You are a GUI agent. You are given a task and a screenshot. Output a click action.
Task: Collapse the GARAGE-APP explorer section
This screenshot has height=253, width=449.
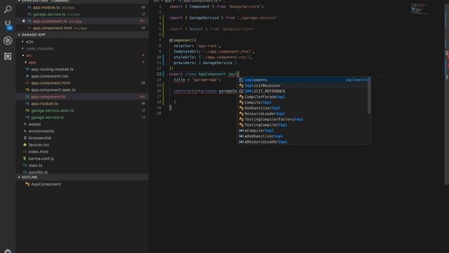coord(82,34)
